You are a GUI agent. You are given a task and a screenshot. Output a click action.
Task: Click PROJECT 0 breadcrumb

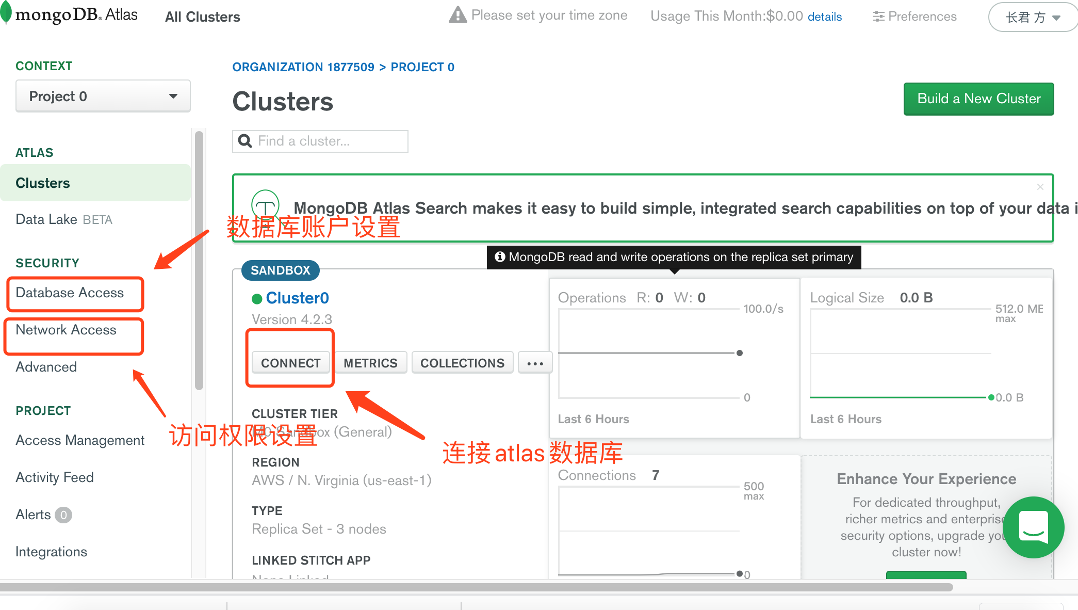tap(422, 67)
